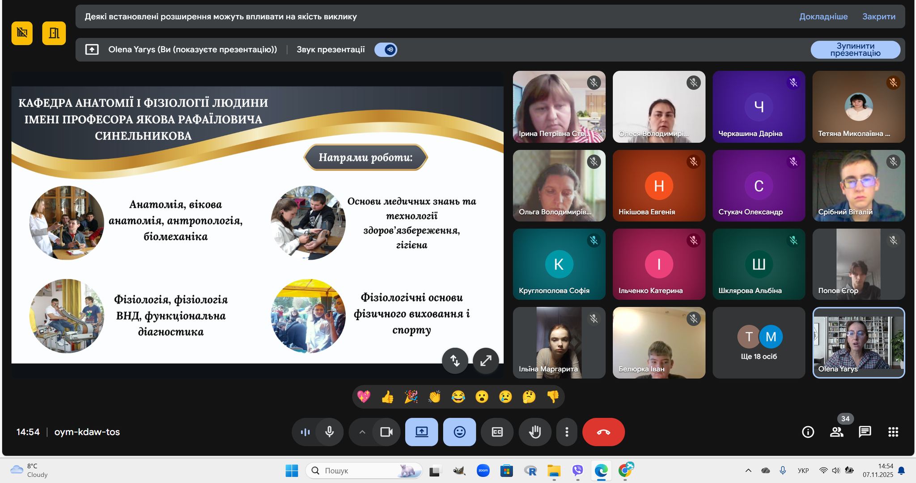The image size is (916, 483).
Task: Show the participants list
Action: coord(836,432)
